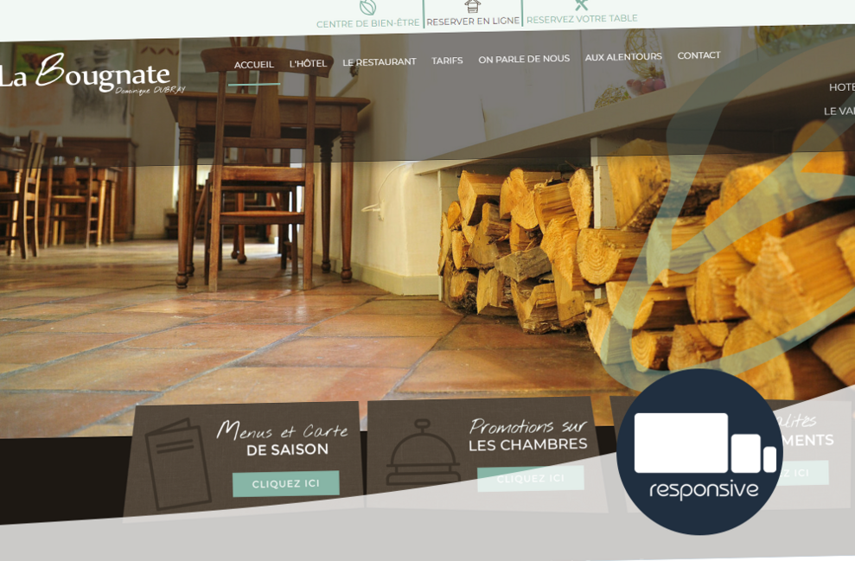Click the responsive devices badge
This screenshot has width=855, height=561.
coord(699,452)
